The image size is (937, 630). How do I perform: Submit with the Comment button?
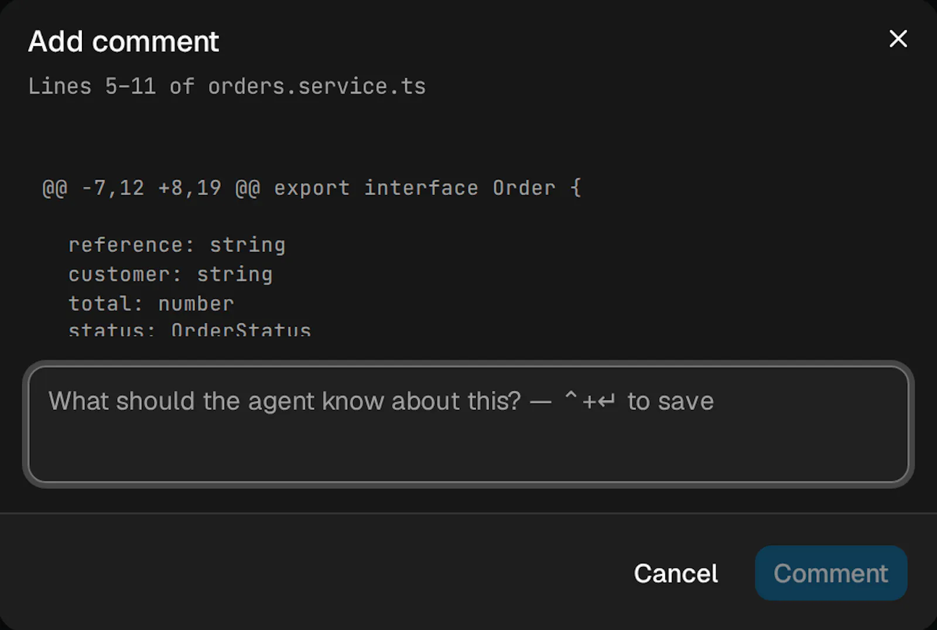click(831, 573)
